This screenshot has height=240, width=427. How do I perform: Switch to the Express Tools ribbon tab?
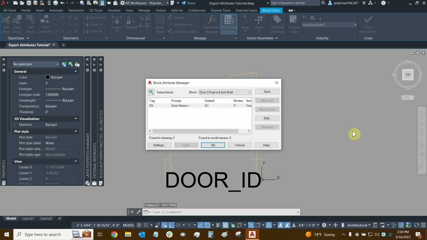click(x=221, y=10)
